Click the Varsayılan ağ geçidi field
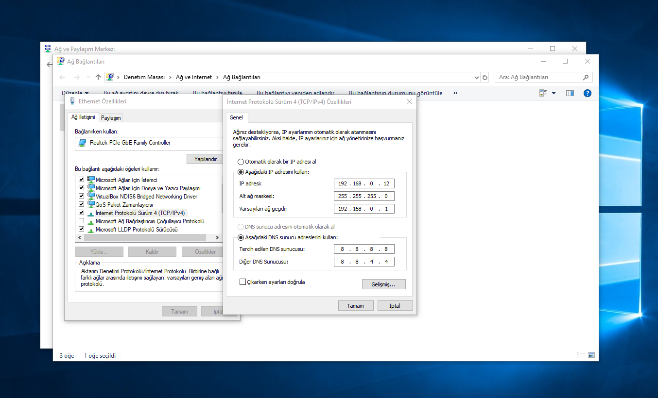The image size is (658, 398). coord(364,209)
